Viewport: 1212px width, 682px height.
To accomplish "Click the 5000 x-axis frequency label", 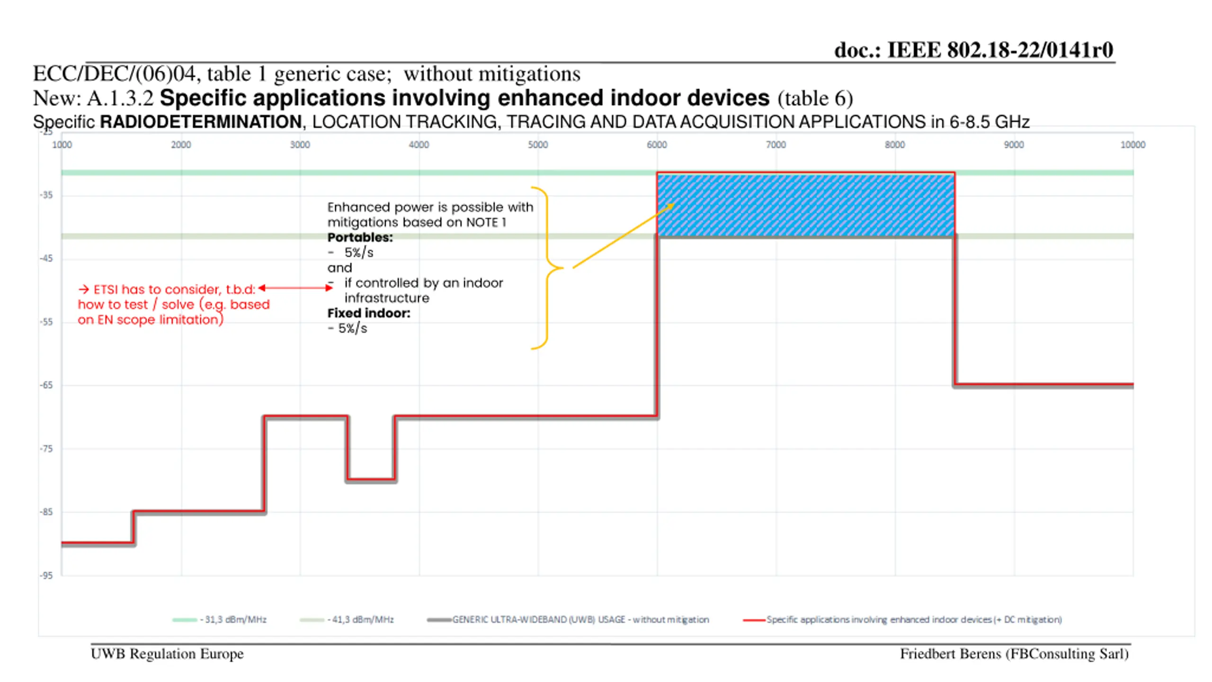I will point(538,144).
